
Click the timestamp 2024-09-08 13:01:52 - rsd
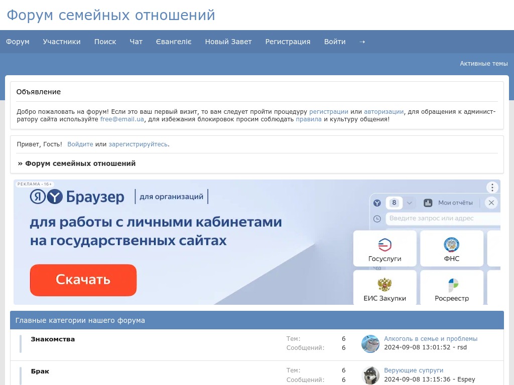pyautogui.click(x=426, y=347)
